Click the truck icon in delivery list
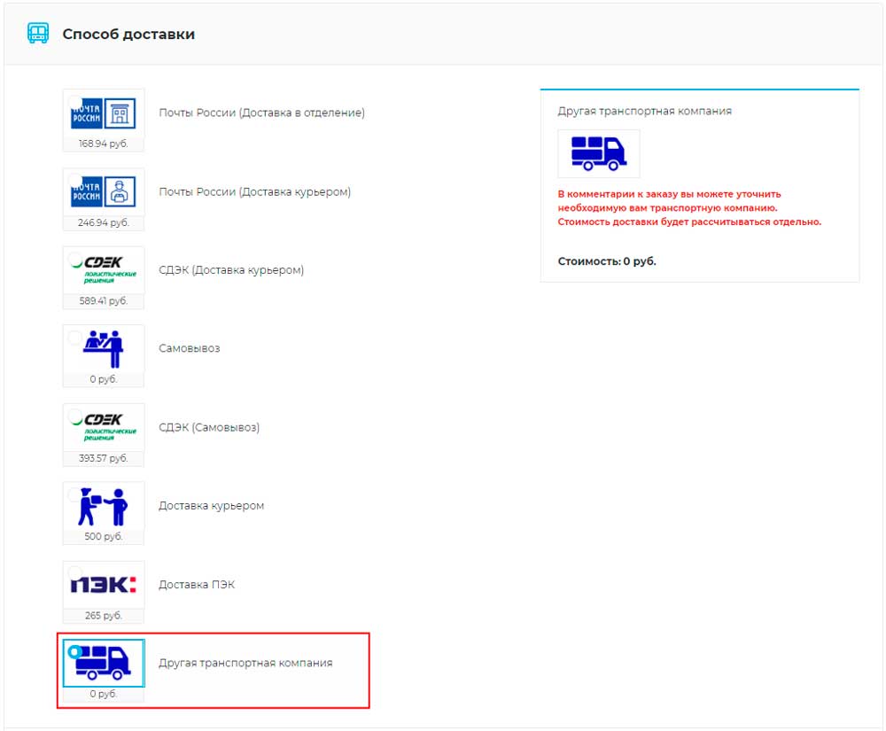 tap(104, 663)
